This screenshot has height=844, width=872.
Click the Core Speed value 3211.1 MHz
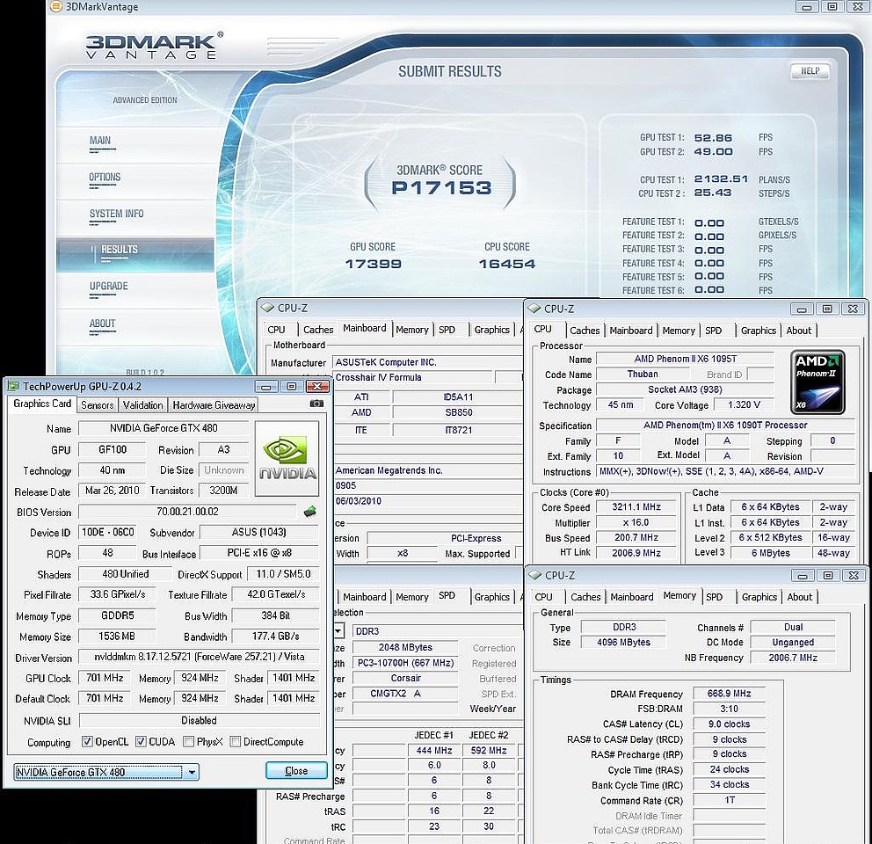pyautogui.click(x=636, y=507)
